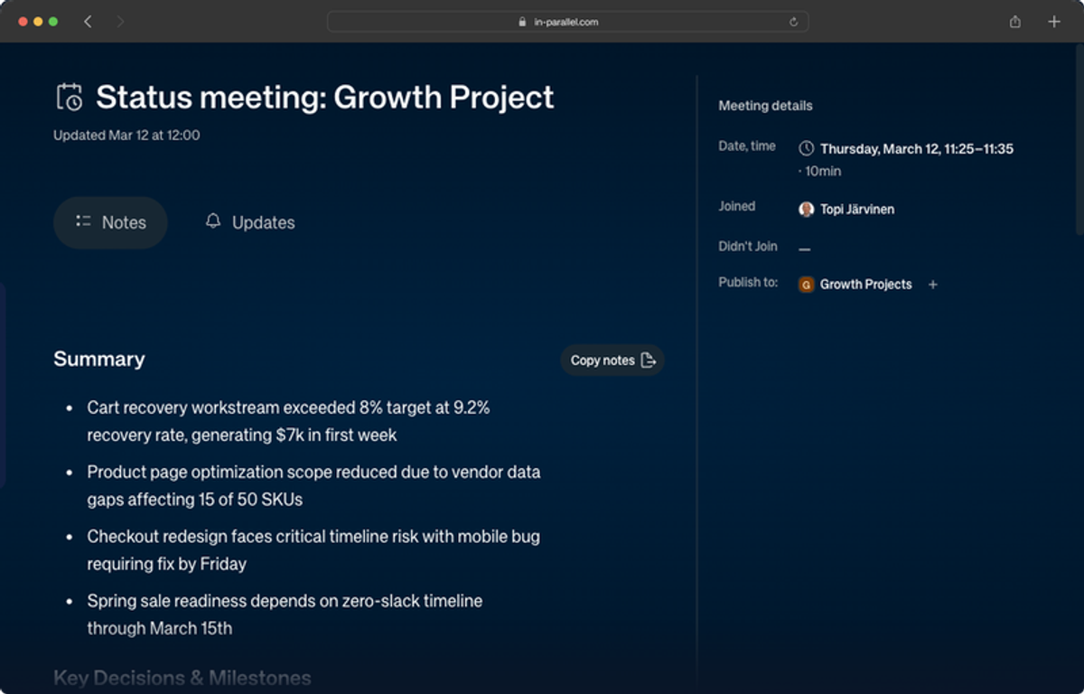The height and width of the screenshot is (694, 1084).
Task: Open the Notes tab
Action: [110, 222]
